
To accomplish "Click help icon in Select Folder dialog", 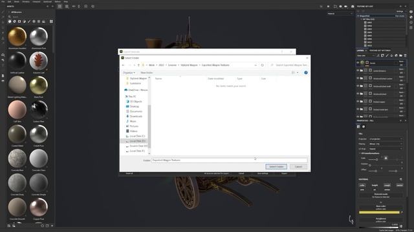I will (306, 73).
